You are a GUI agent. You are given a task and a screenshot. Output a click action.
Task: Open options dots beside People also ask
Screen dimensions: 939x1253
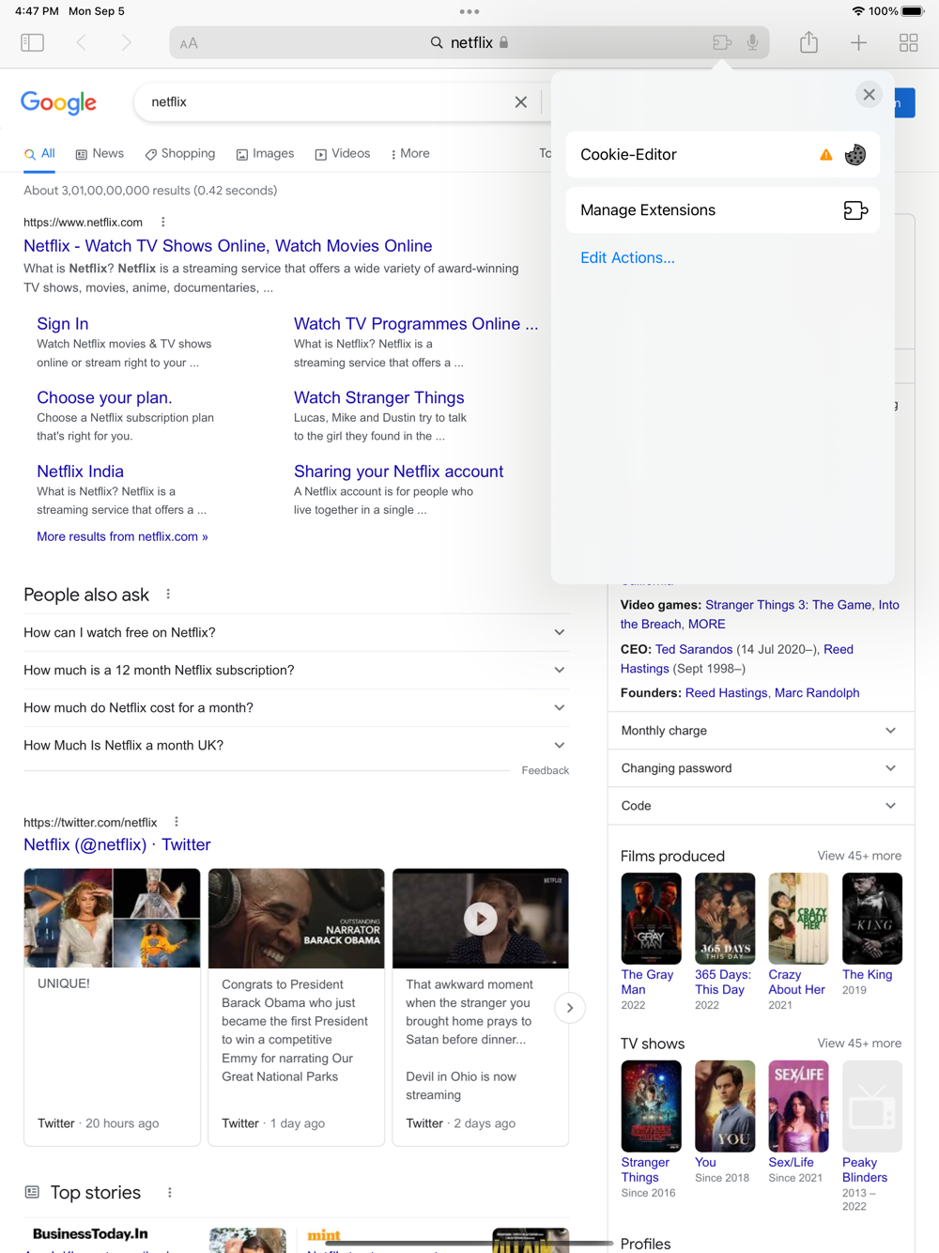point(168,594)
